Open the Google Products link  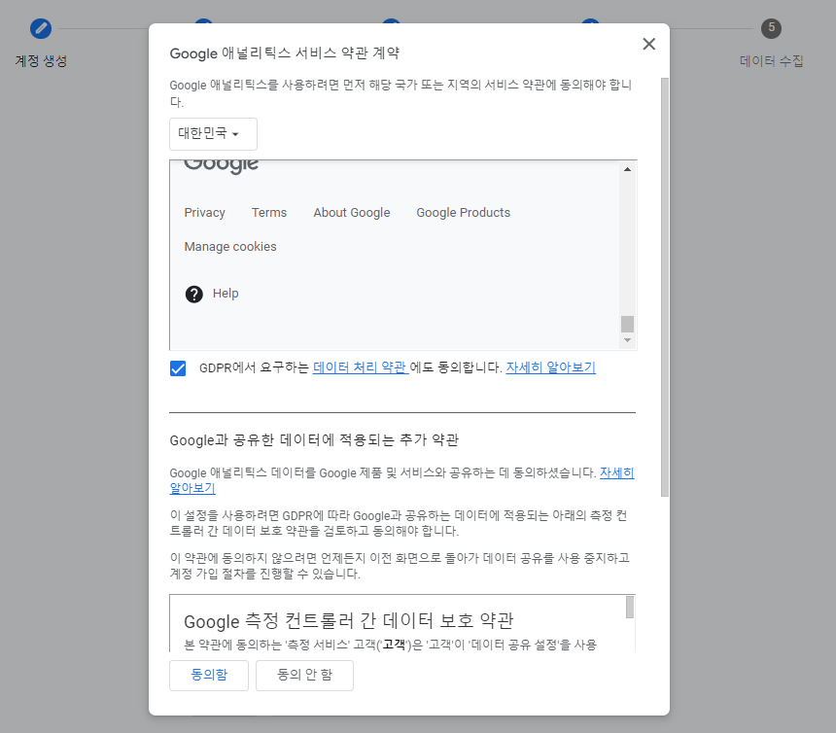point(464,213)
